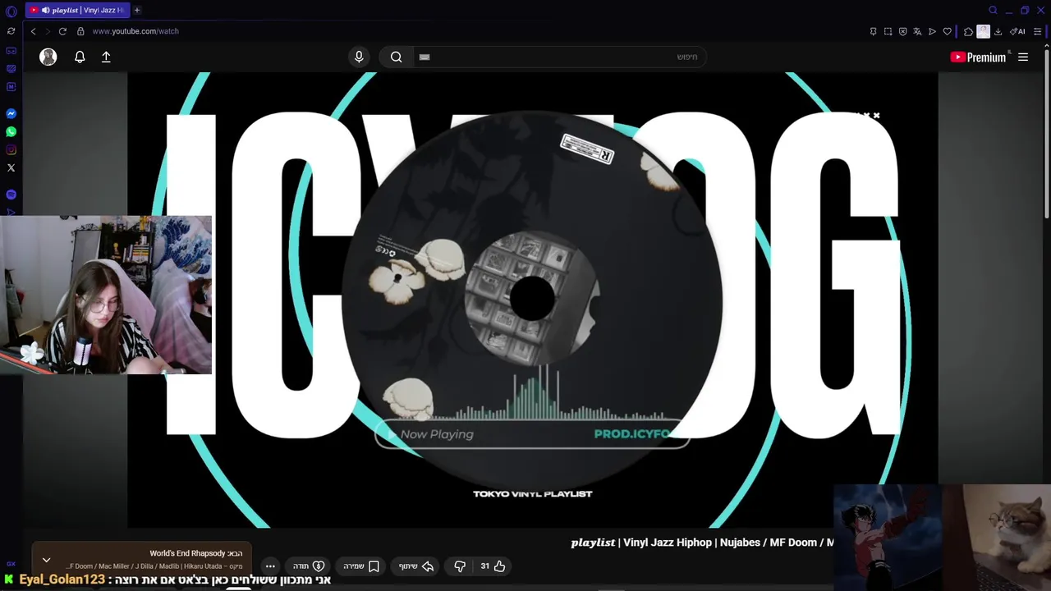
Task: Click the Thanks heart-dollar button
Action: pos(309,566)
